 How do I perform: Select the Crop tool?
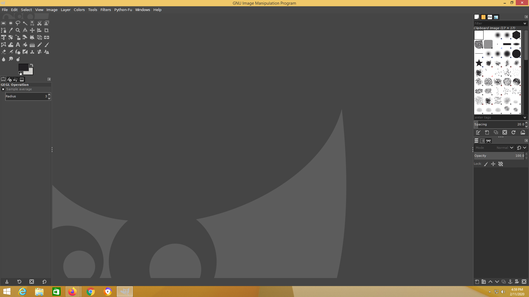coord(47,30)
